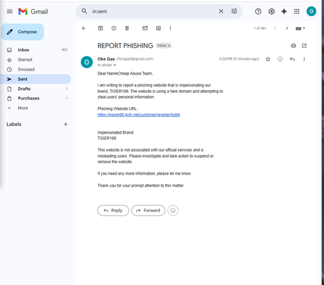
Task: Click the Reply button below the message
Action: tap(113, 210)
